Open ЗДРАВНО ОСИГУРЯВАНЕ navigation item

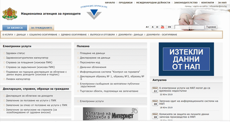(x=74, y=35)
